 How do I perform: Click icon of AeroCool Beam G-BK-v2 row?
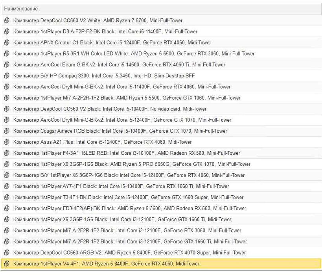[7, 65]
